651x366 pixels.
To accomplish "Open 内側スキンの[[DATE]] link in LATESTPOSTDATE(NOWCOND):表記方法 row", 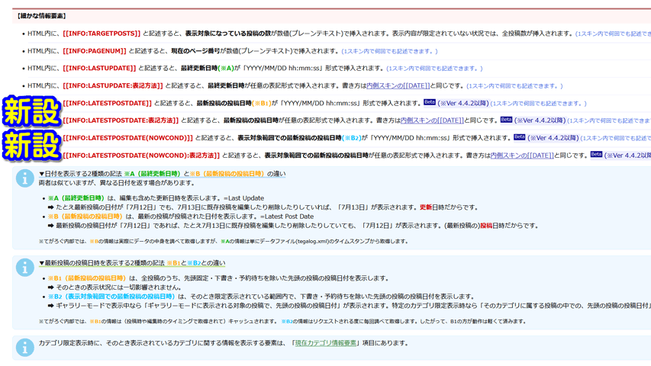I will click(x=522, y=156).
